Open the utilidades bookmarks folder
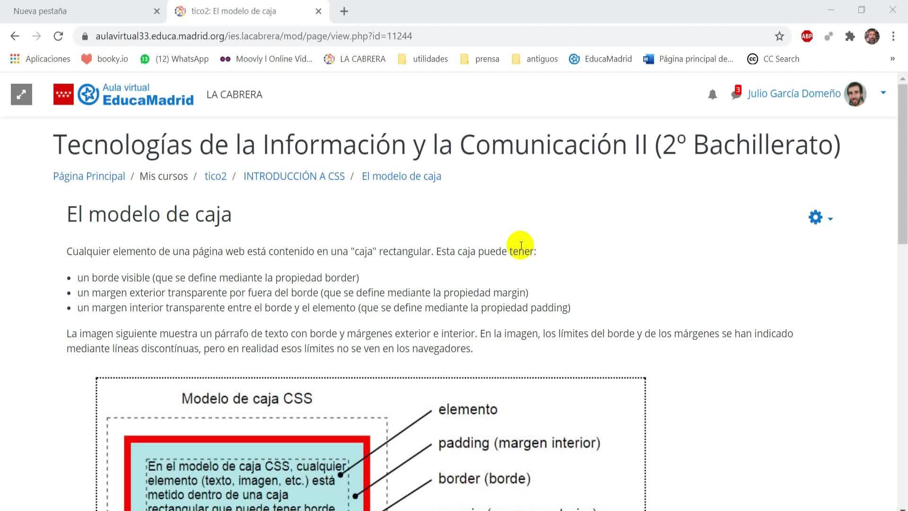 click(423, 59)
